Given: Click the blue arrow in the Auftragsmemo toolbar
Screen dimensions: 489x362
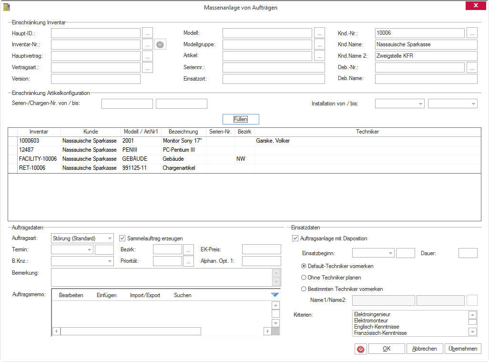Looking at the screenshot, I should tap(275, 295).
